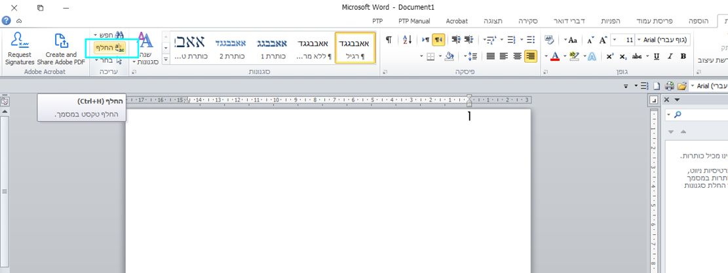Switch to תצוגה (View) tab

pos(491,21)
